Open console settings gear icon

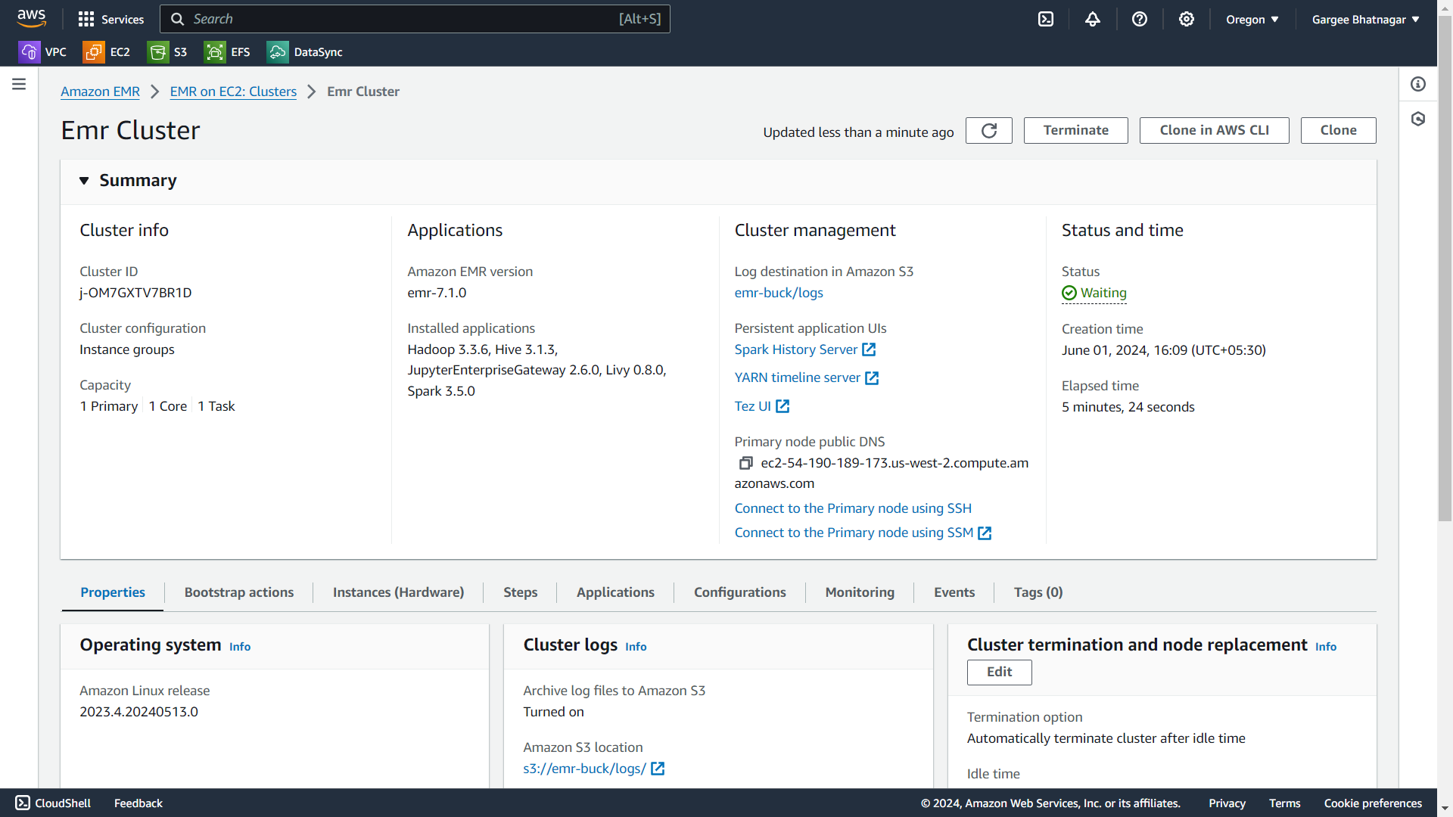coord(1187,20)
